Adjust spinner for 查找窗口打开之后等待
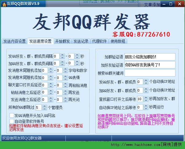This screenshot has height=149, width=185. [146, 99]
